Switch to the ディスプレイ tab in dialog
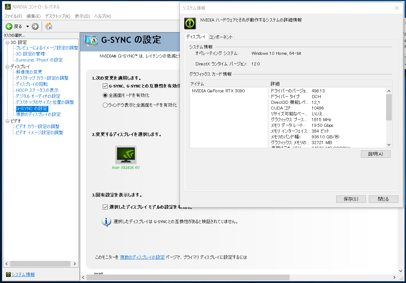This screenshot has height=283, width=406. tap(196, 37)
